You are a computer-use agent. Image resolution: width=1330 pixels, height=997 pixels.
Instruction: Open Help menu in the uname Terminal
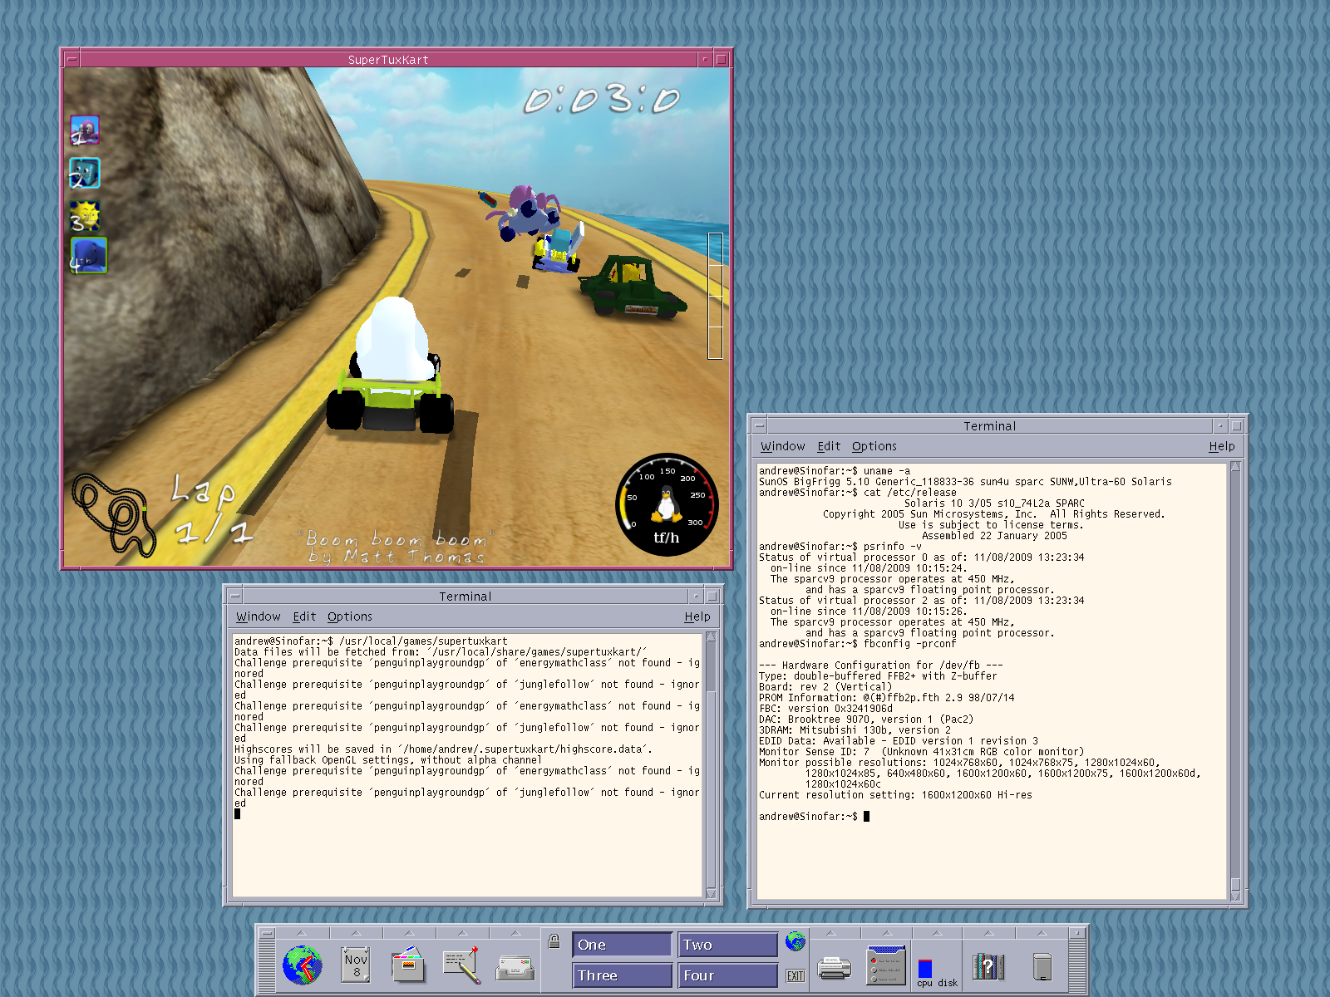(1221, 446)
